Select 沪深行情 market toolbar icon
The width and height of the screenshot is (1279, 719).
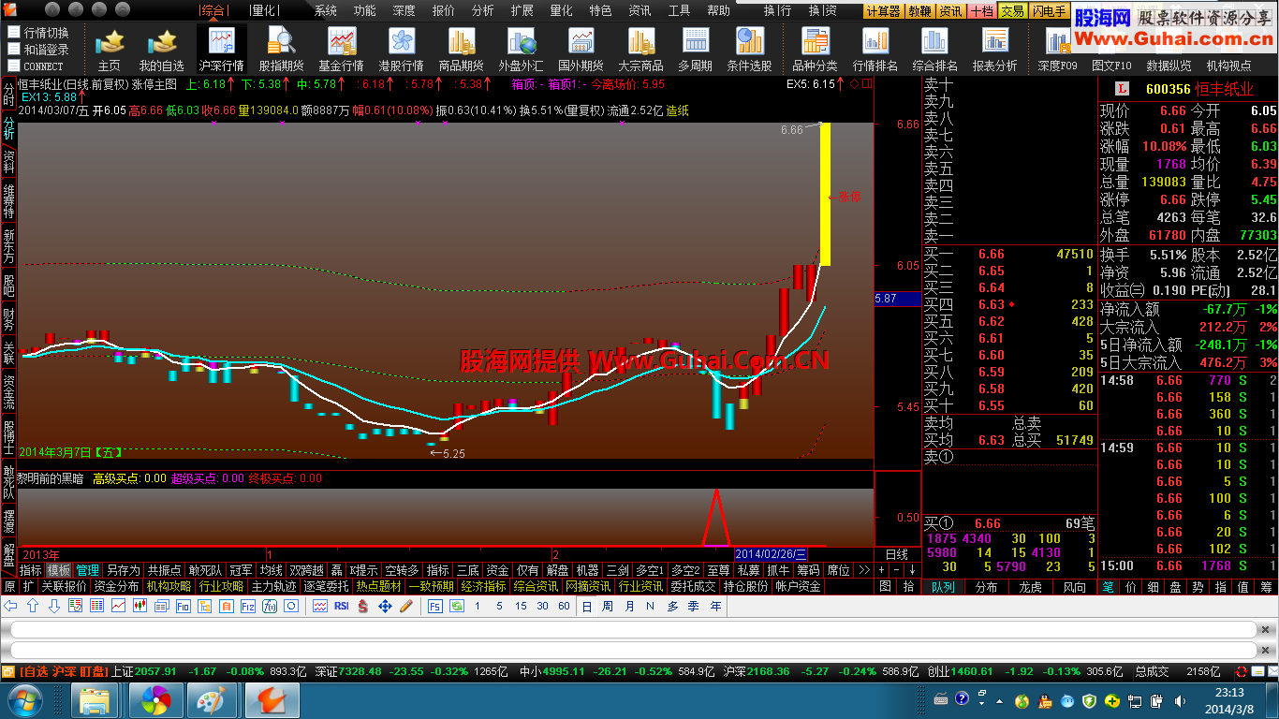222,50
